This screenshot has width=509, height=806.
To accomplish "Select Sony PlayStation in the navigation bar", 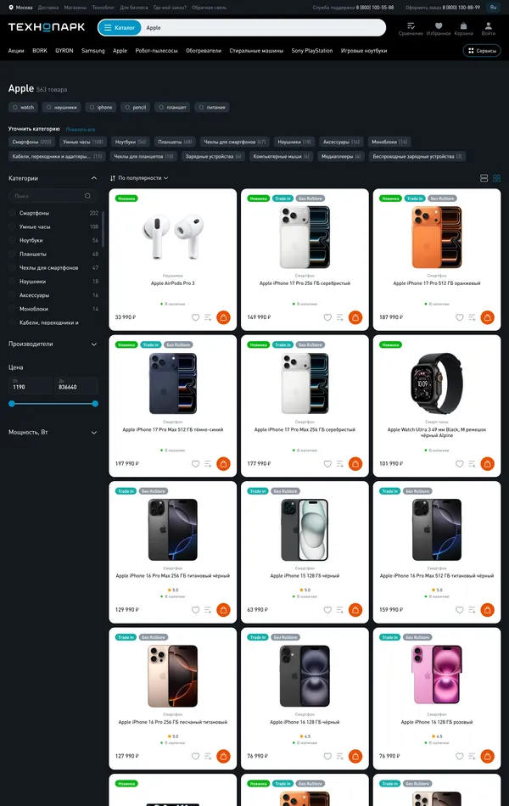I will point(312,51).
